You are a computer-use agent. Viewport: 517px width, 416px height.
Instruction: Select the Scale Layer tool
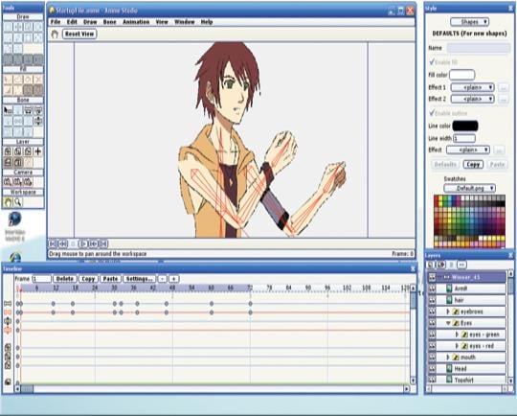click(x=18, y=151)
